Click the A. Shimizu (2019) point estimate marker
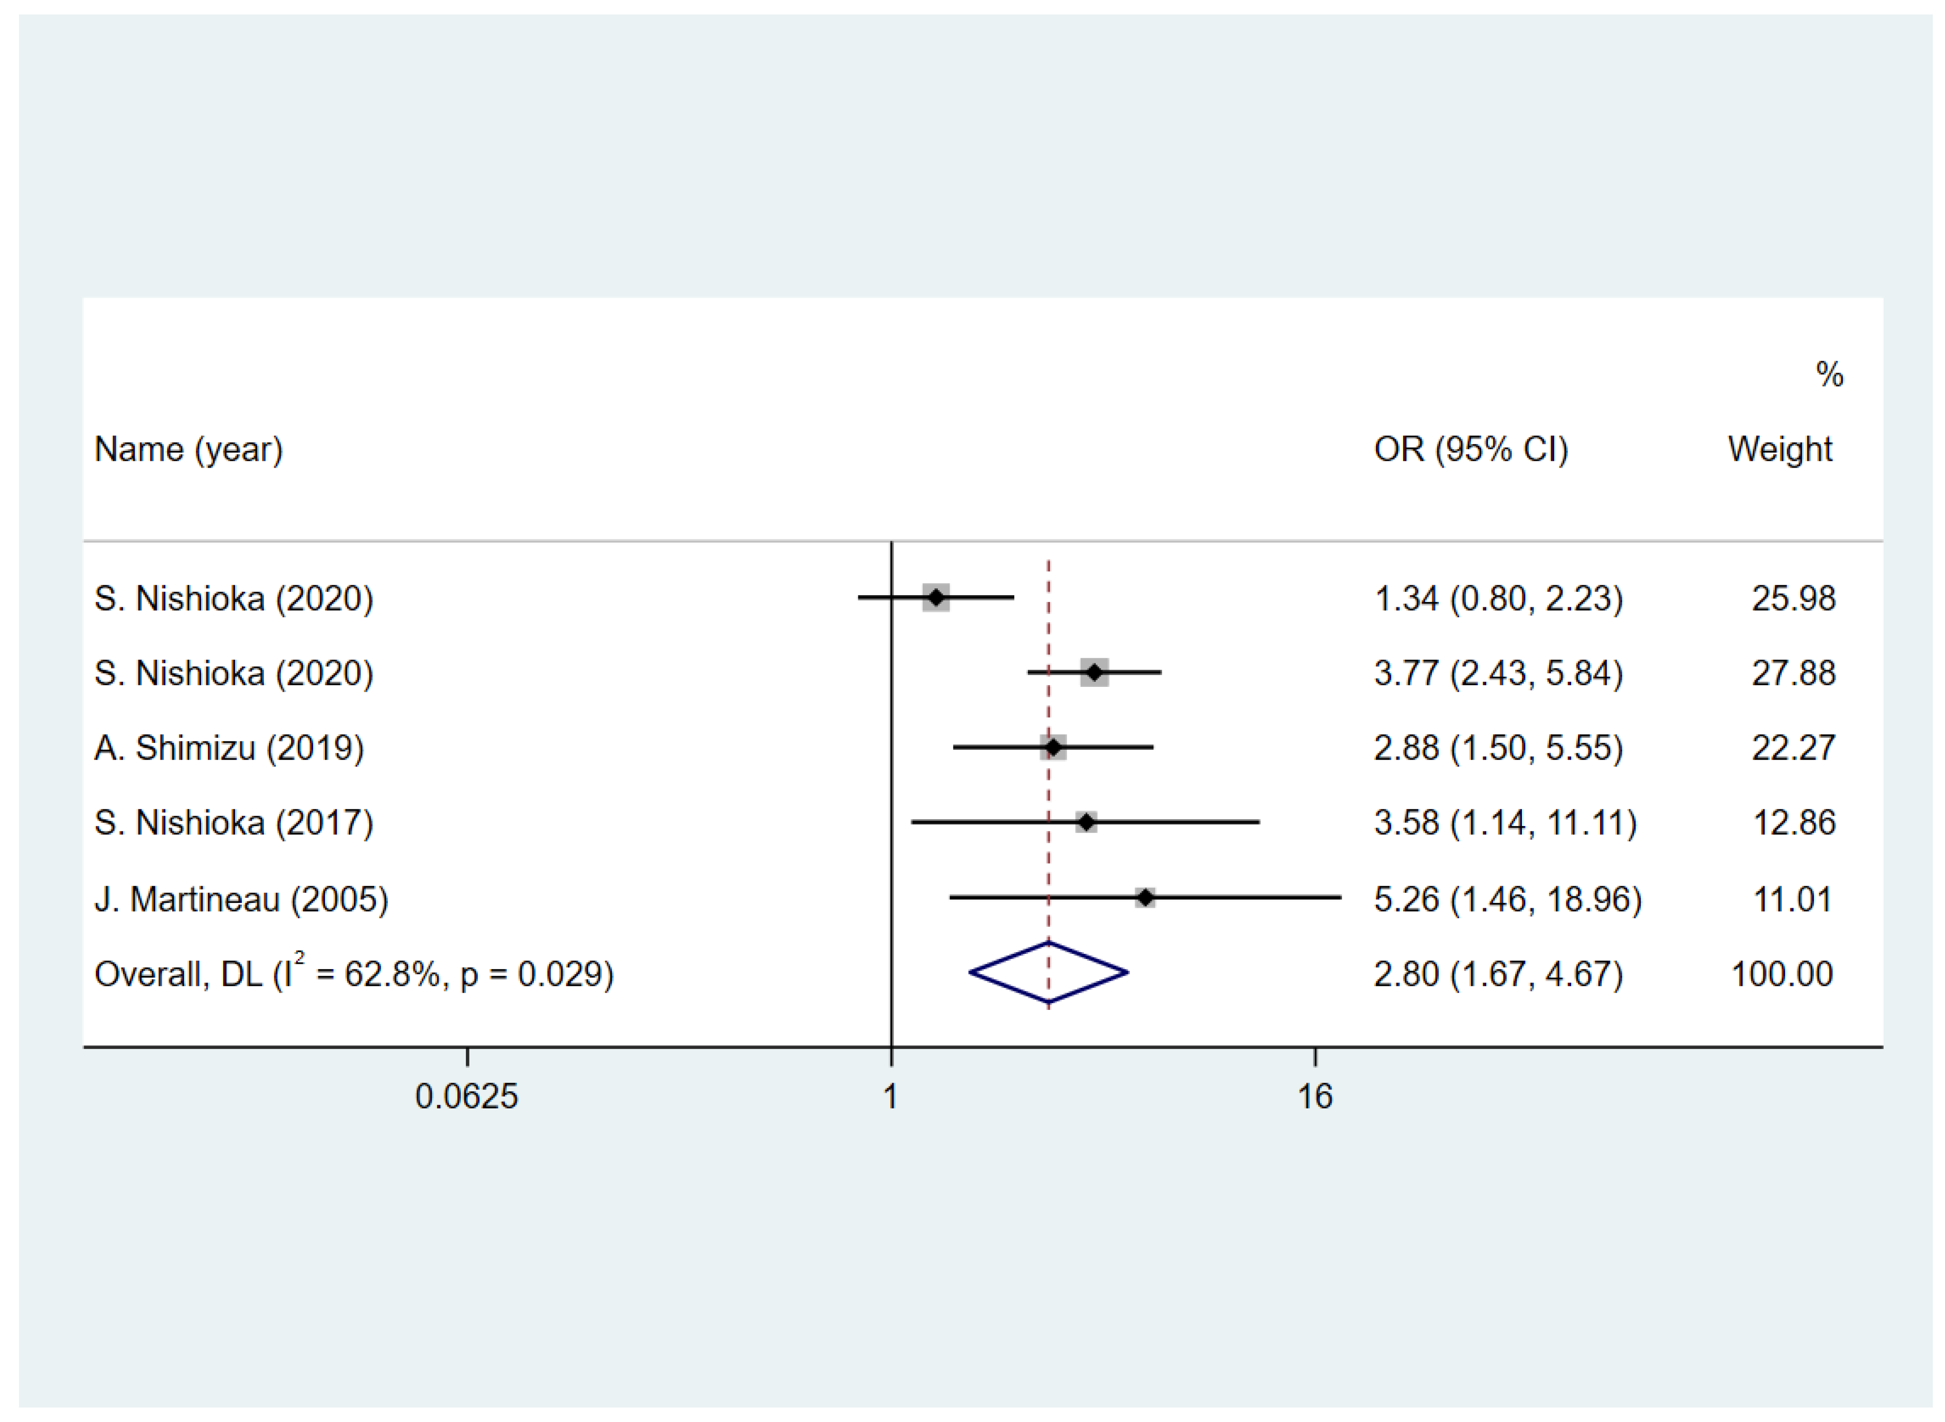 click(x=1052, y=747)
